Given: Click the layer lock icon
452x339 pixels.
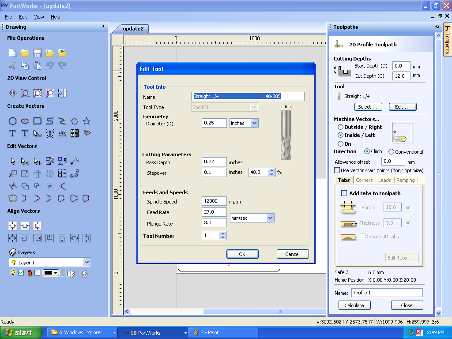Looking at the screenshot, I should click(30, 273).
